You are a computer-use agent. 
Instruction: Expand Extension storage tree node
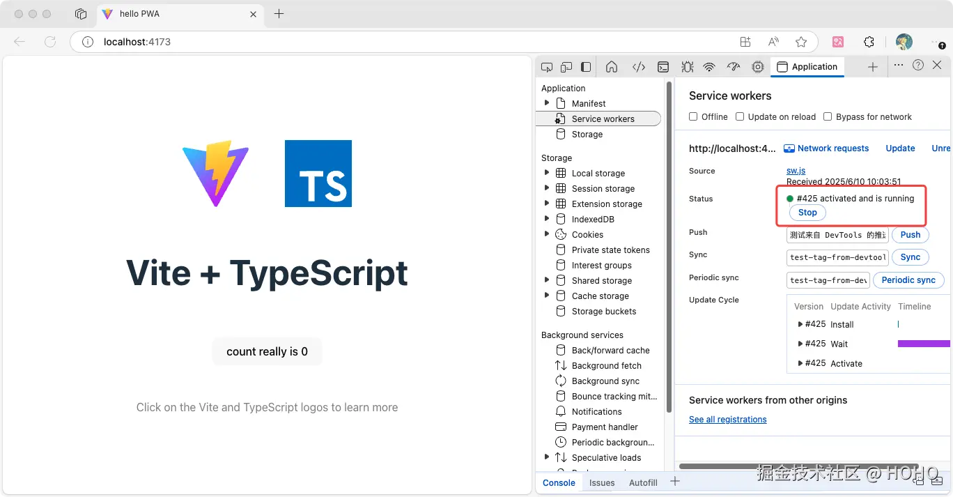[547, 204]
